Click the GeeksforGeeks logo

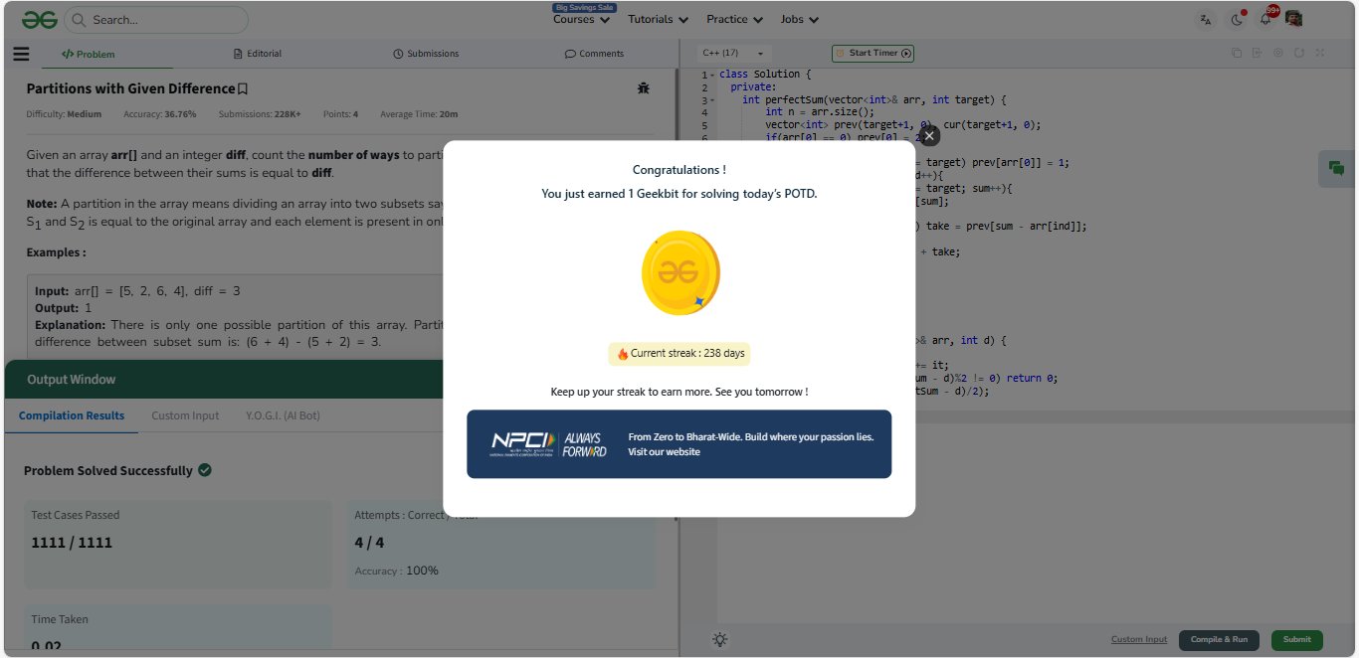pos(40,19)
